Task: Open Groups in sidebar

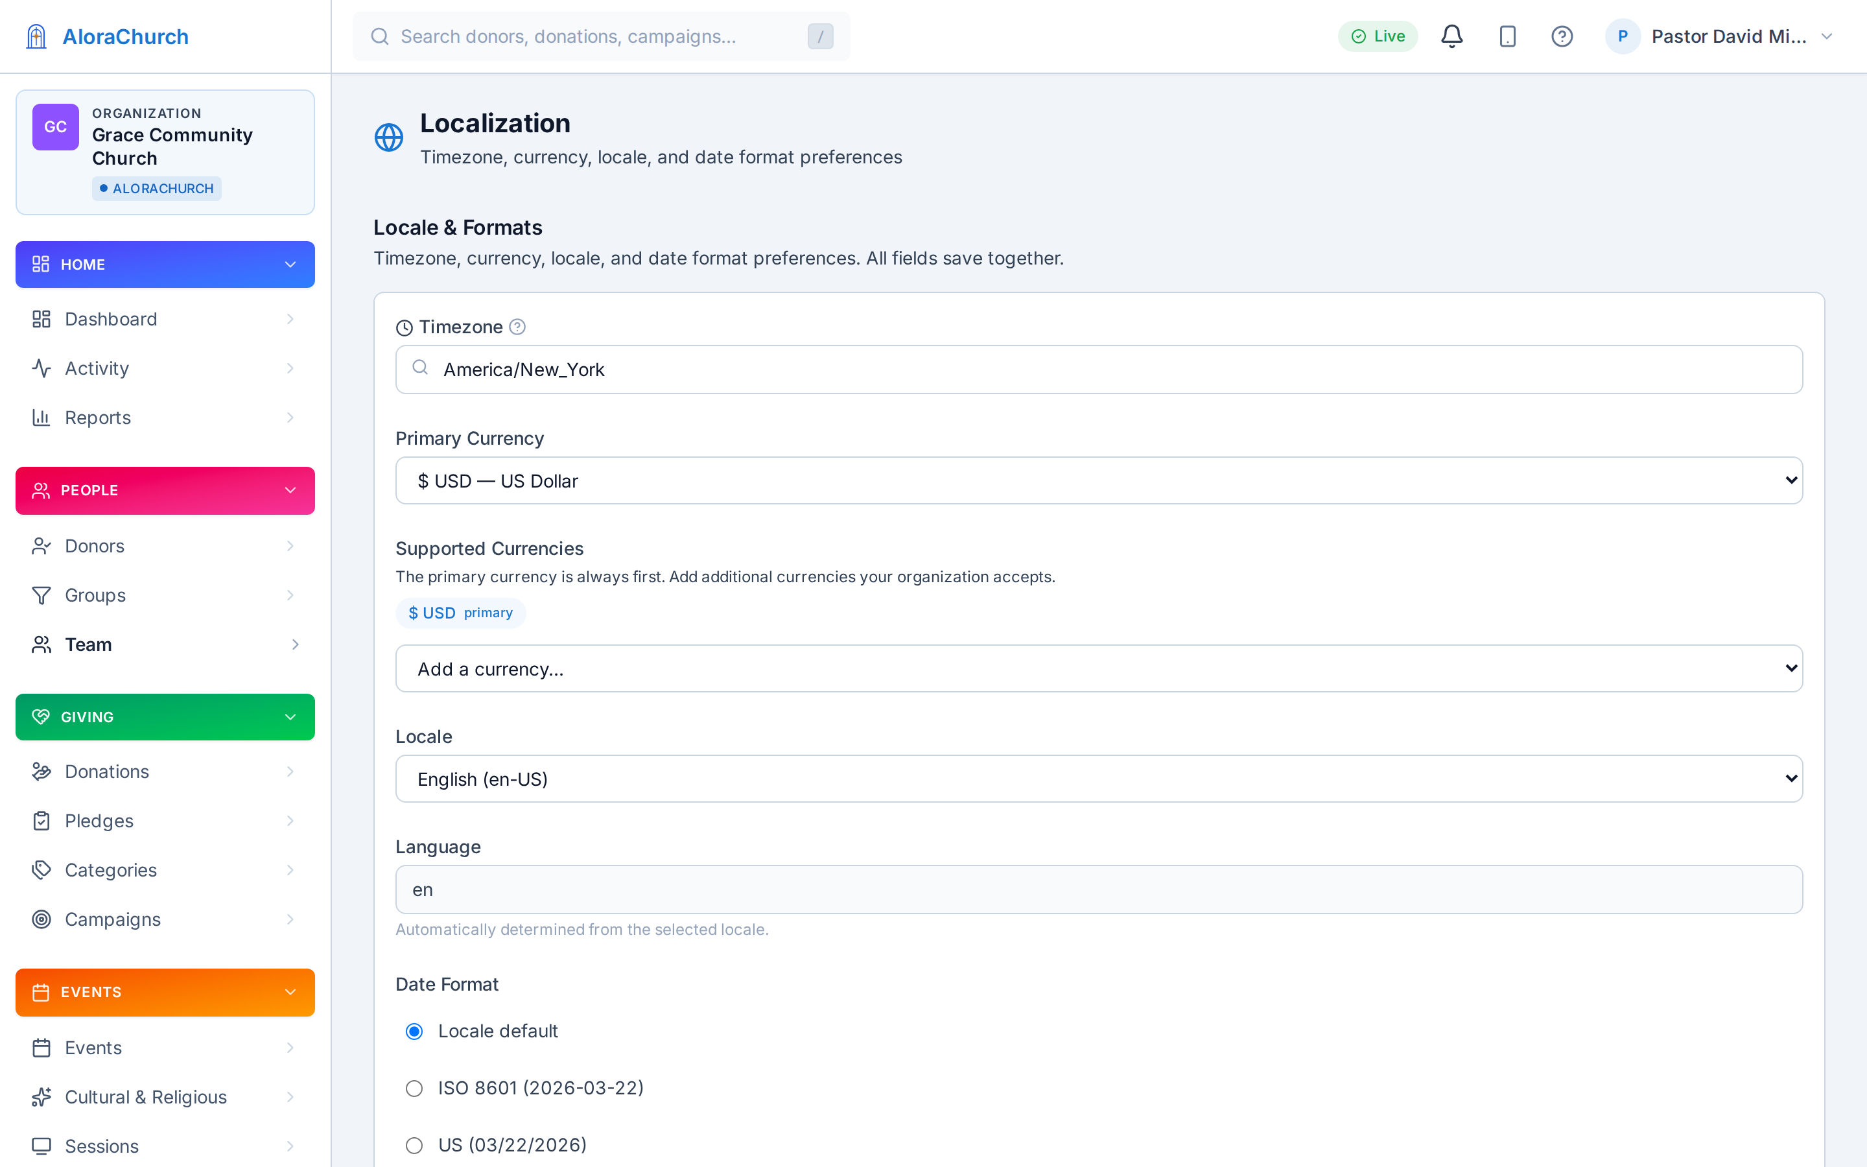Action: click(x=165, y=595)
